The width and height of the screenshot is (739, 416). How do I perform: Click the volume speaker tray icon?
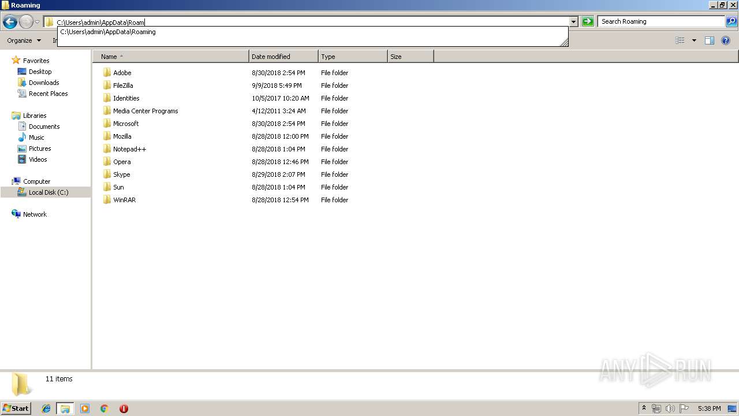click(670, 408)
